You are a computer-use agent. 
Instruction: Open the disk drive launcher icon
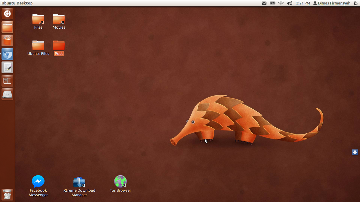tap(7, 95)
